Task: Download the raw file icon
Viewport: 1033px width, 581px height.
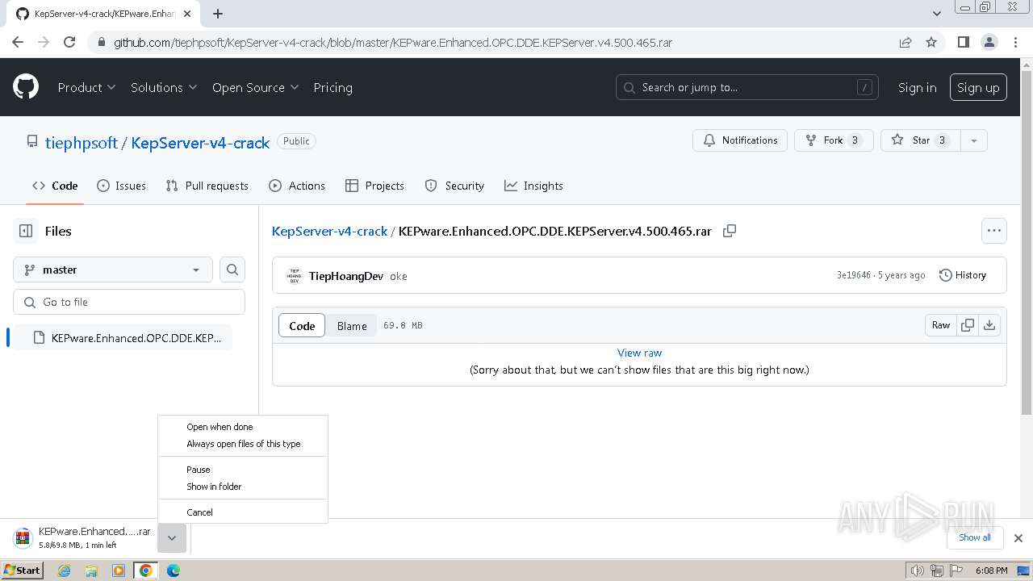Action: pyautogui.click(x=989, y=325)
